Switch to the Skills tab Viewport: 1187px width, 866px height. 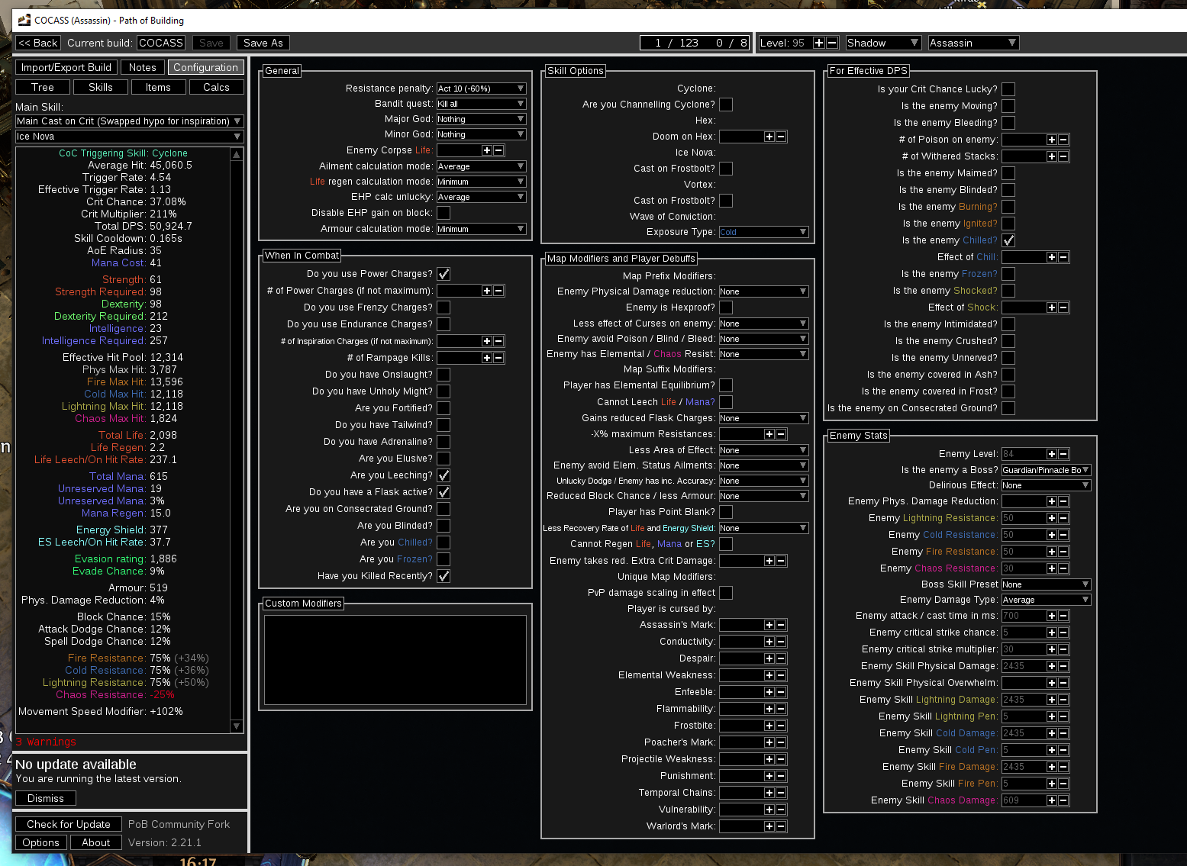click(101, 87)
